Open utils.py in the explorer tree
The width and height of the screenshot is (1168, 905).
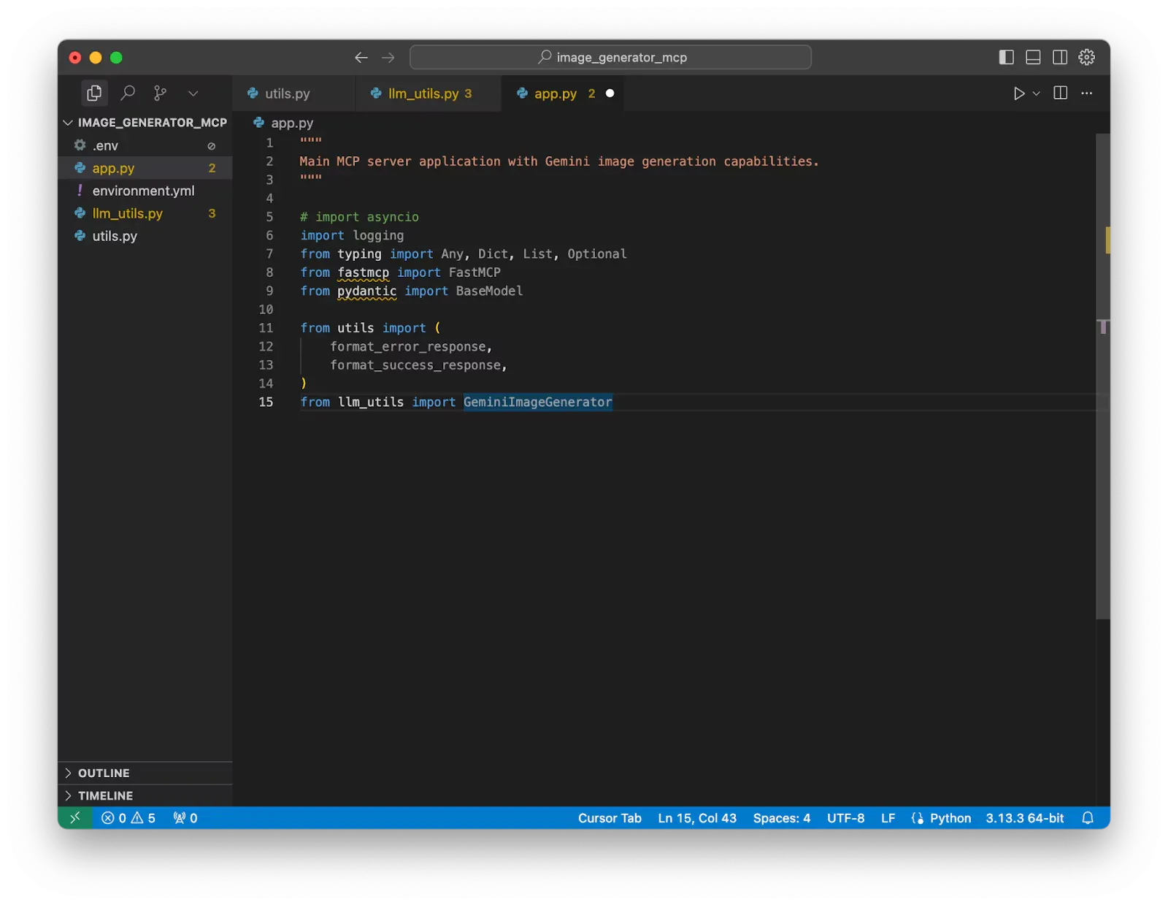pos(145,236)
